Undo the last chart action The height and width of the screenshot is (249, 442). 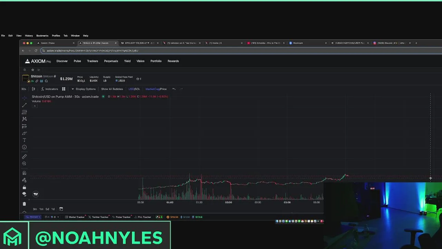coord(174,89)
